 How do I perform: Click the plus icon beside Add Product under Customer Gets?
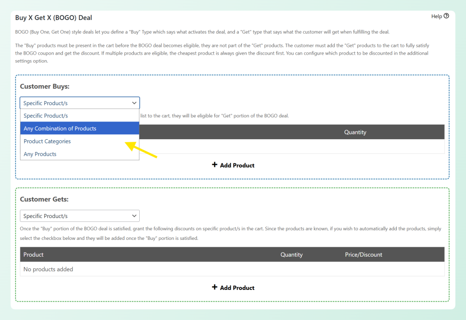215,287
